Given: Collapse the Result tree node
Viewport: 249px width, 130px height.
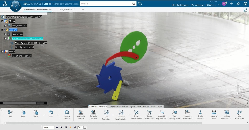Looking at the screenshot, I should pos(2,51).
